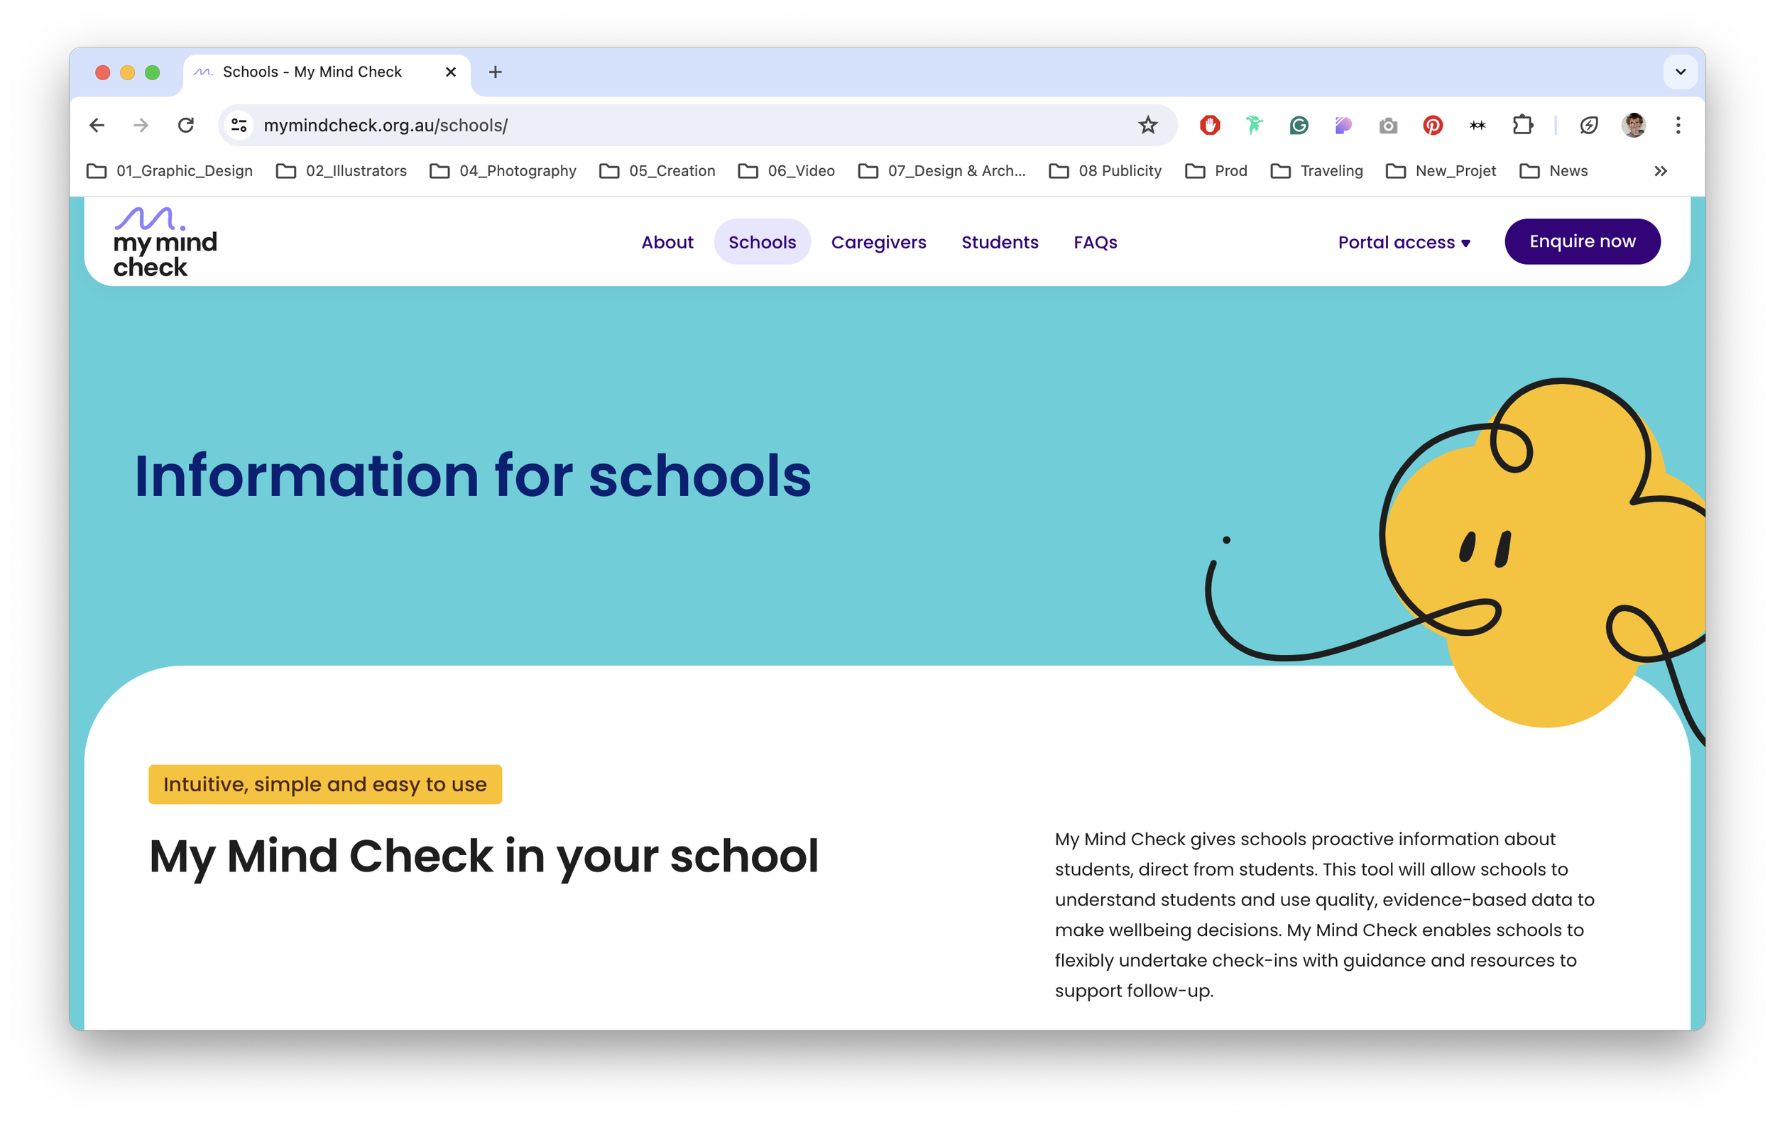Click the red stop-hand ad blocker icon
This screenshot has width=1775, height=1122.
1210,125
